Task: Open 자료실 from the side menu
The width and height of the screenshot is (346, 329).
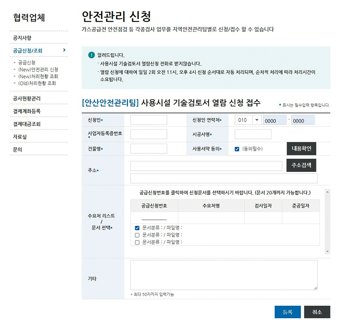Action: pyautogui.click(x=20, y=137)
